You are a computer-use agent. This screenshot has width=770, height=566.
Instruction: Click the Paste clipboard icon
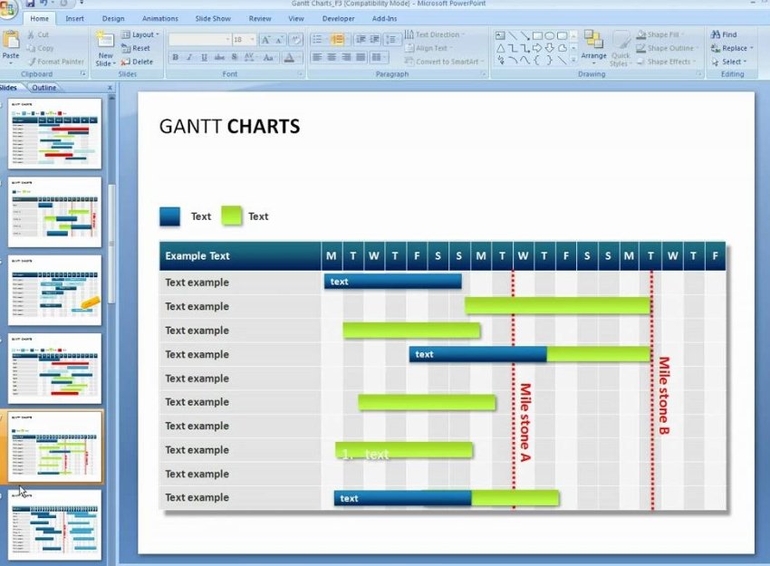pyautogui.click(x=11, y=41)
